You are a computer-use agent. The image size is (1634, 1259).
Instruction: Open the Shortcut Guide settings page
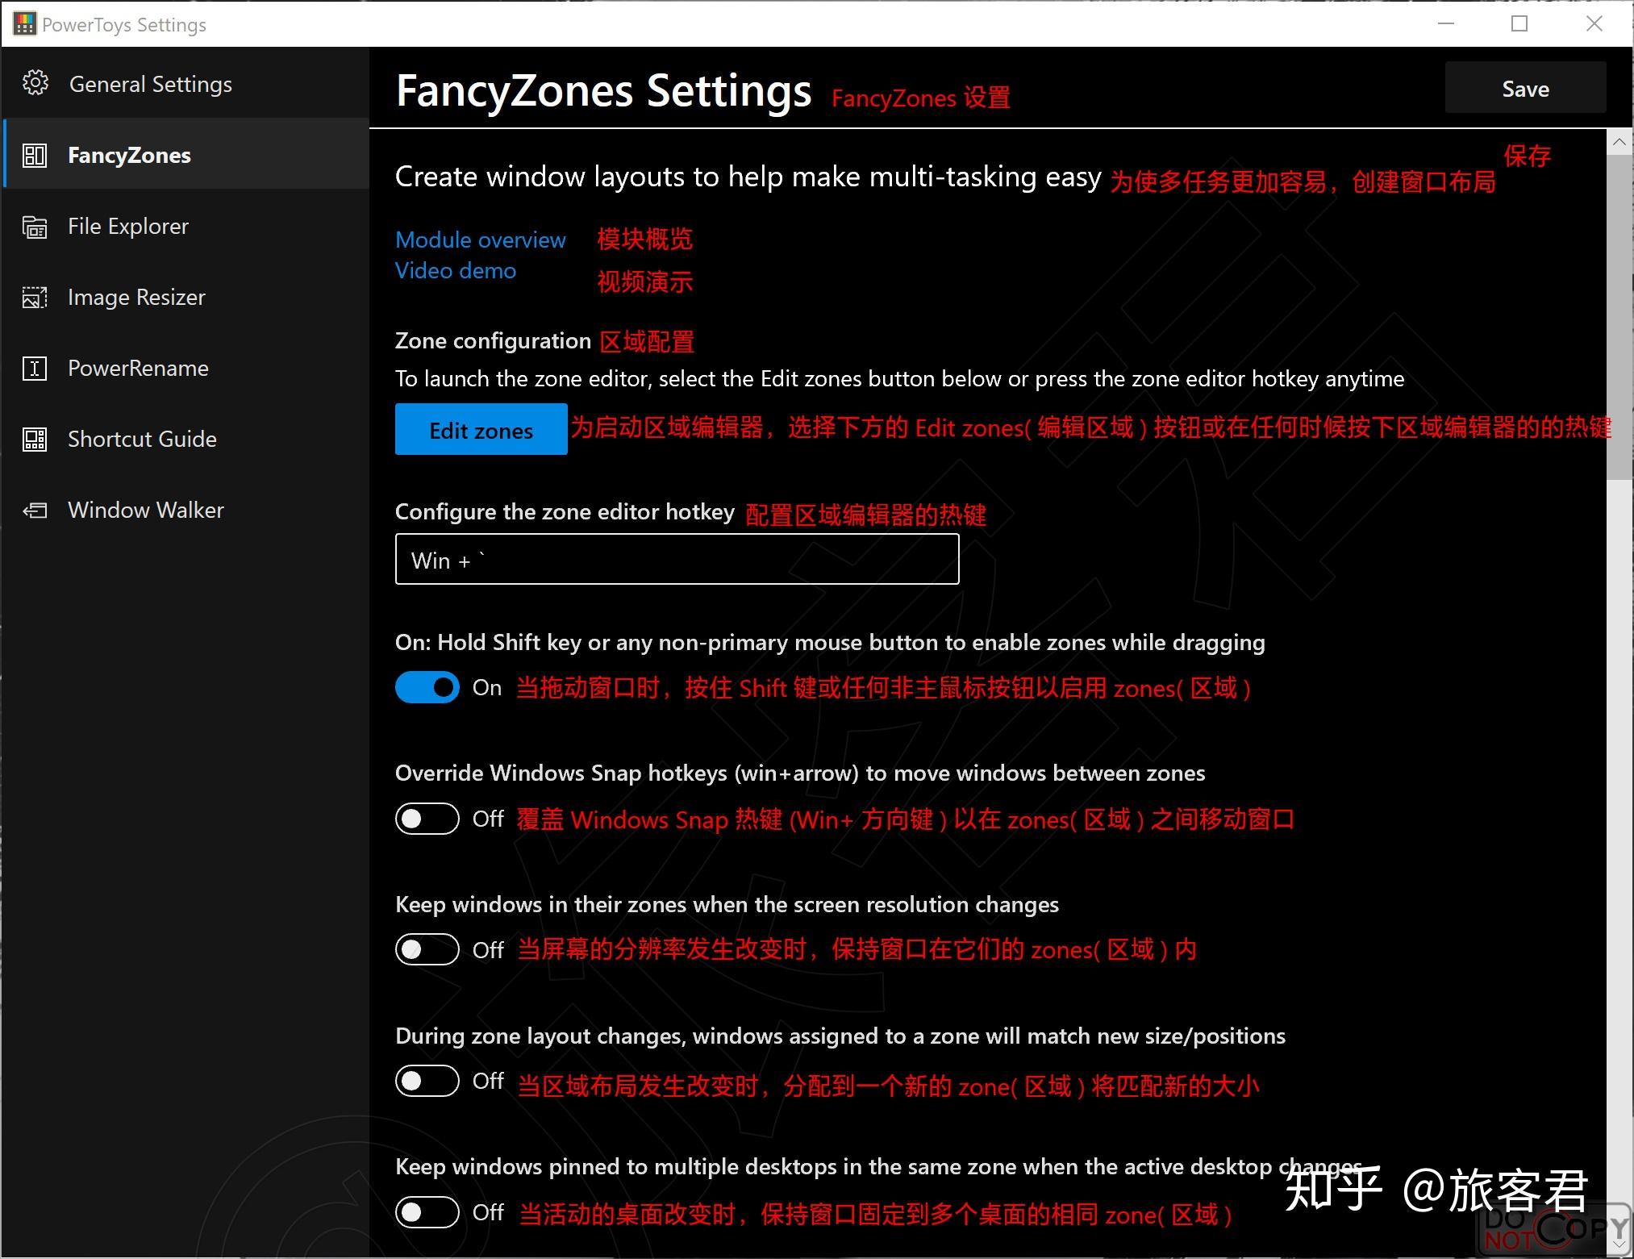point(142,440)
